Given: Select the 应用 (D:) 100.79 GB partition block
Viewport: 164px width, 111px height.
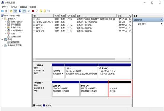Looking at the screenshot, I should [115, 71].
